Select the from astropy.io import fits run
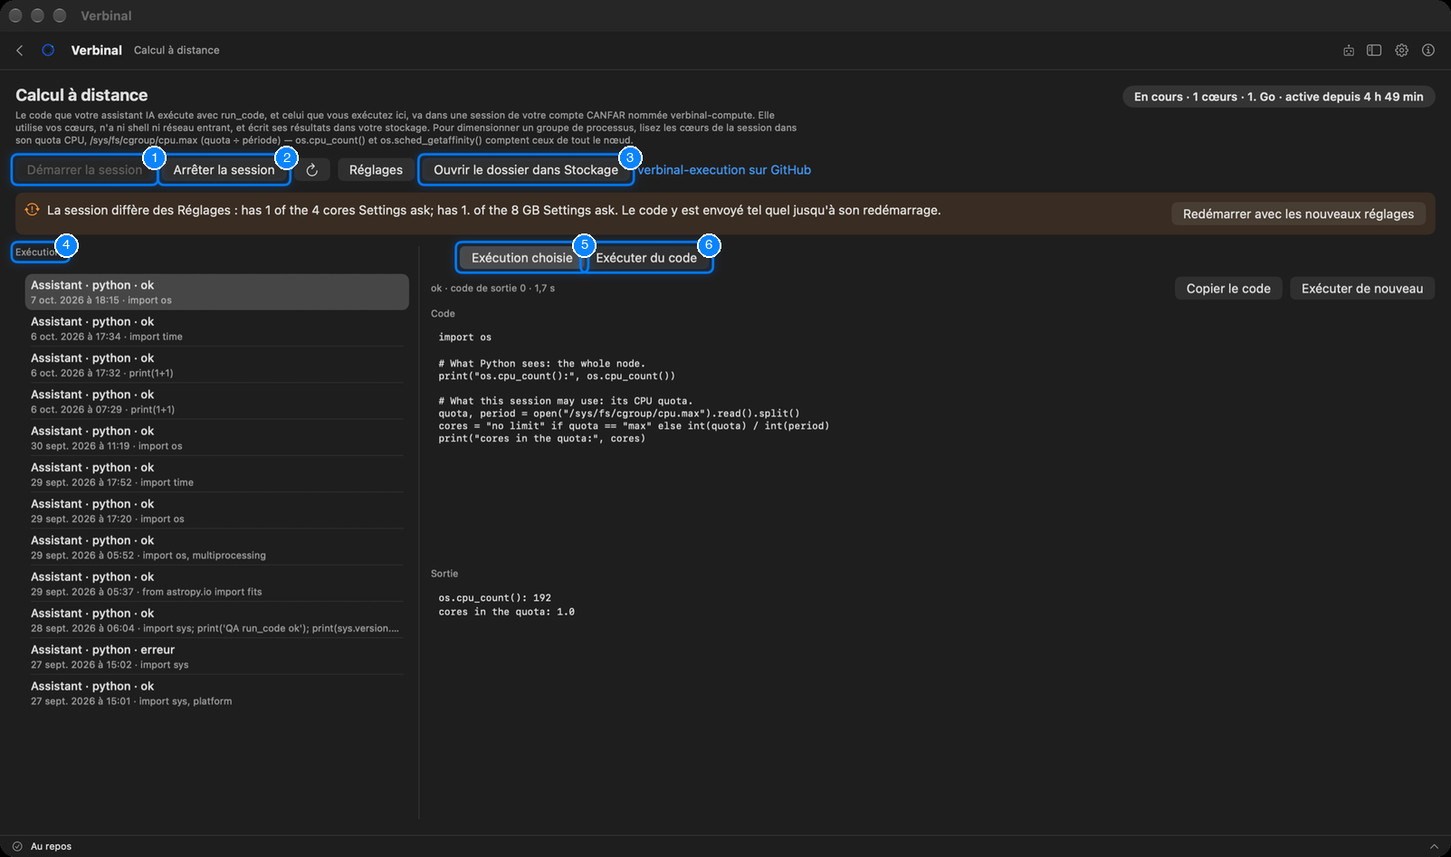1451x857 pixels. (217, 584)
